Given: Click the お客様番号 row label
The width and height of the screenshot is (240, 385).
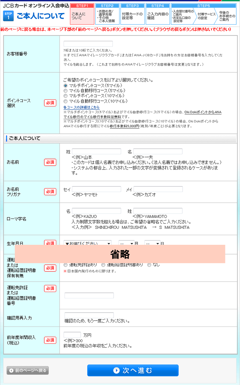Looking at the screenshot, I should 17,54.
